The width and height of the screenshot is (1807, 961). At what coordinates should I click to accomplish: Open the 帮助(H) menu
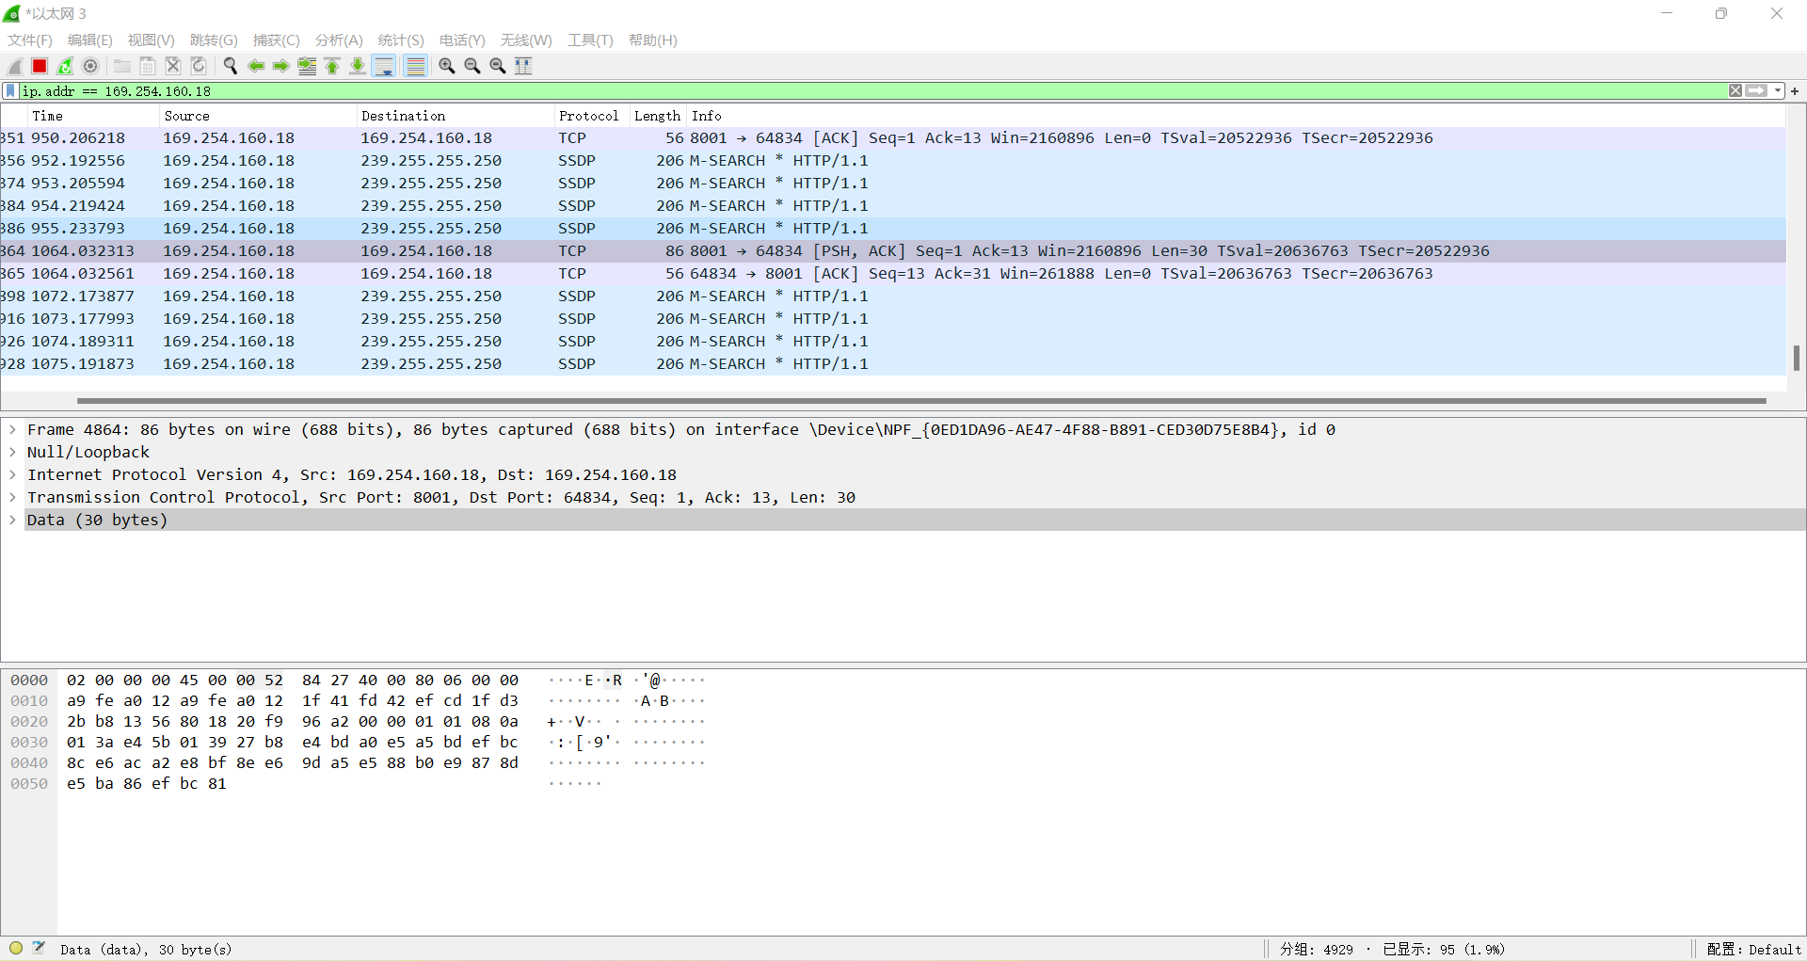[653, 40]
